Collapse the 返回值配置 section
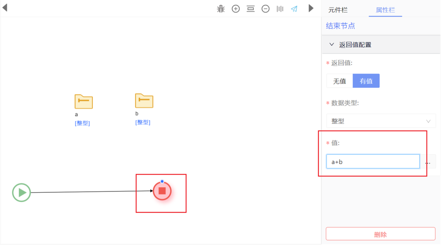 pos(332,45)
